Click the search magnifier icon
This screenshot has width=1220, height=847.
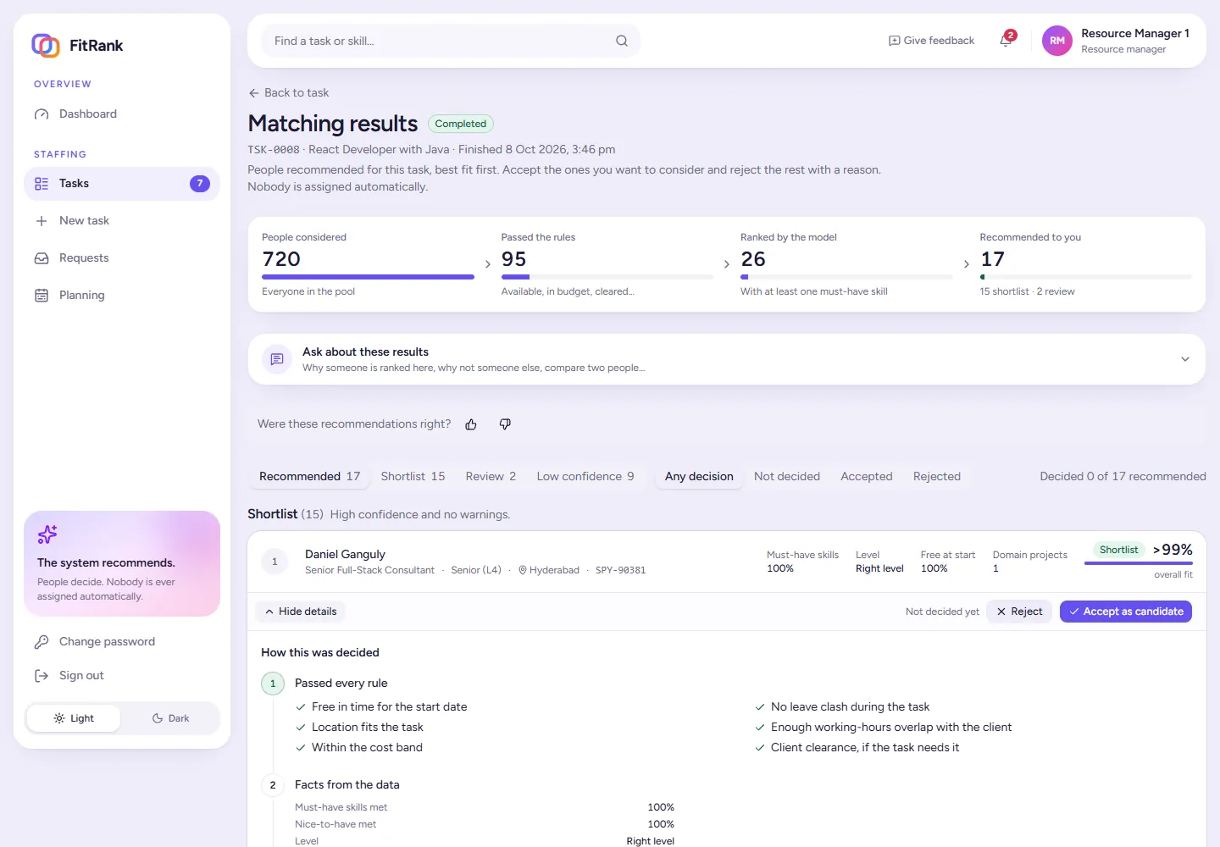coord(622,41)
